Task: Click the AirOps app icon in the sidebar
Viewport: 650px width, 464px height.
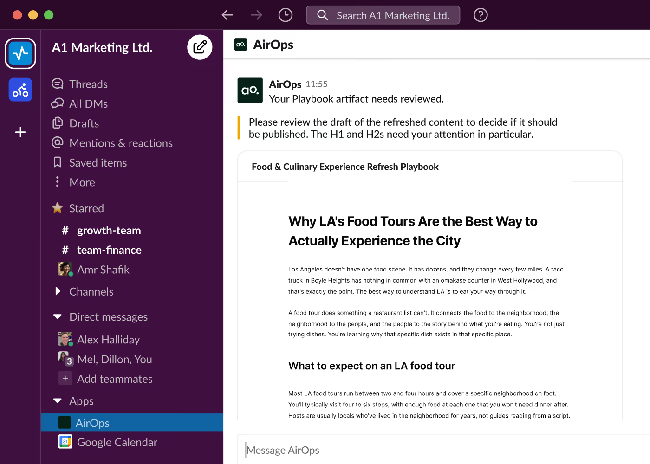Action: point(65,423)
